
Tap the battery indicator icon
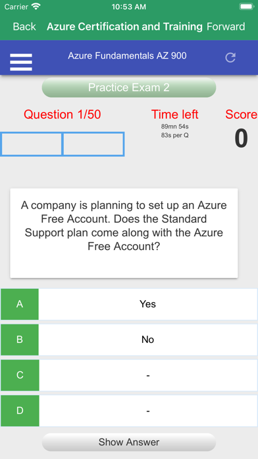coord(247,7)
